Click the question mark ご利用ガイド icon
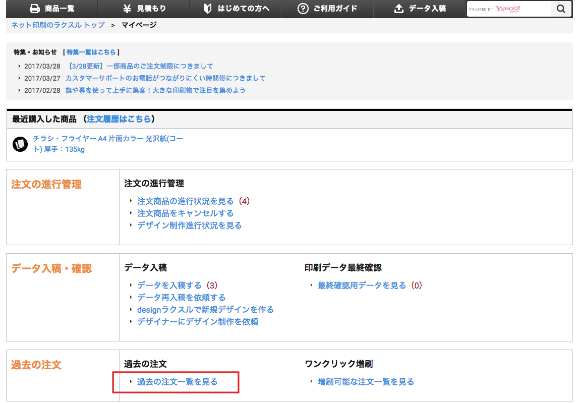This screenshot has width=579, height=403. tap(303, 9)
